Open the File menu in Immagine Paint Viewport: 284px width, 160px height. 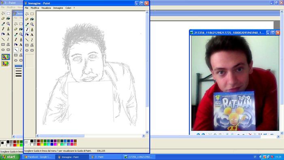pyautogui.click(x=26, y=8)
